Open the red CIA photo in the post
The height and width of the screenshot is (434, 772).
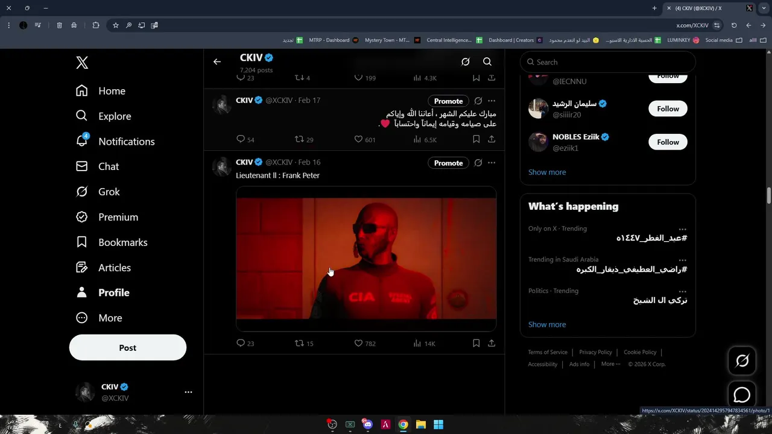click(x=366, y=259)
